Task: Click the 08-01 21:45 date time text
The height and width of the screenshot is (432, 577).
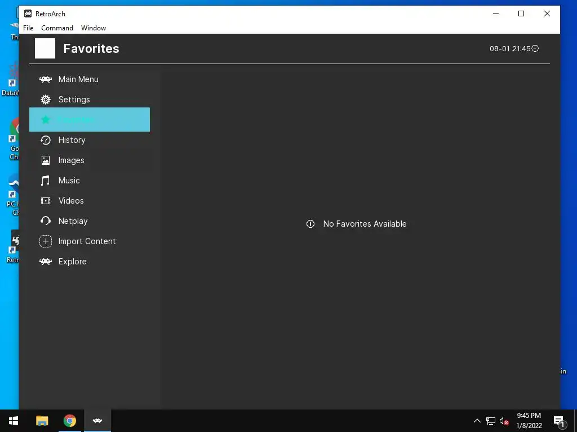Action: (510, 48)
